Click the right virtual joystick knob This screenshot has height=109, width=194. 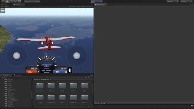coord(77,56)
